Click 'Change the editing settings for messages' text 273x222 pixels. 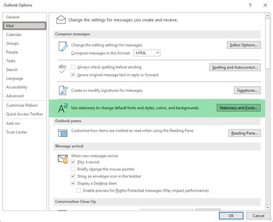point(107,45)
